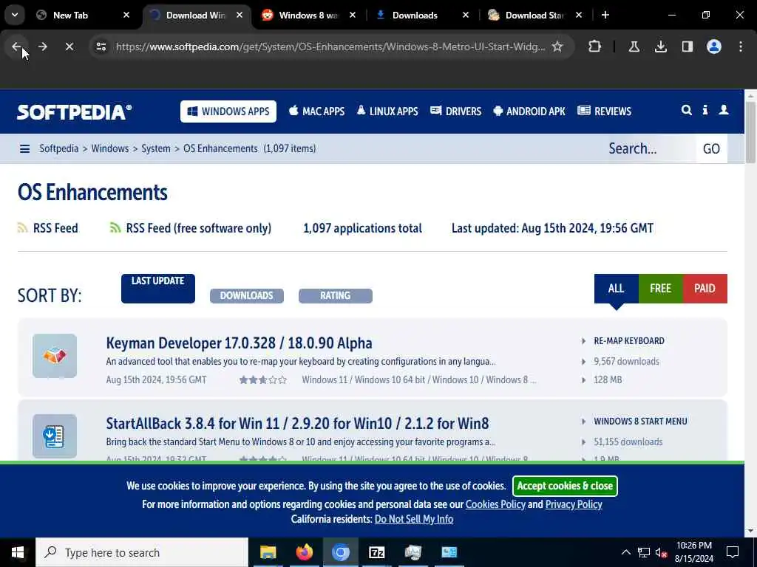Sort by Rating
Screen dimensions: 757x567
[336, 295]
